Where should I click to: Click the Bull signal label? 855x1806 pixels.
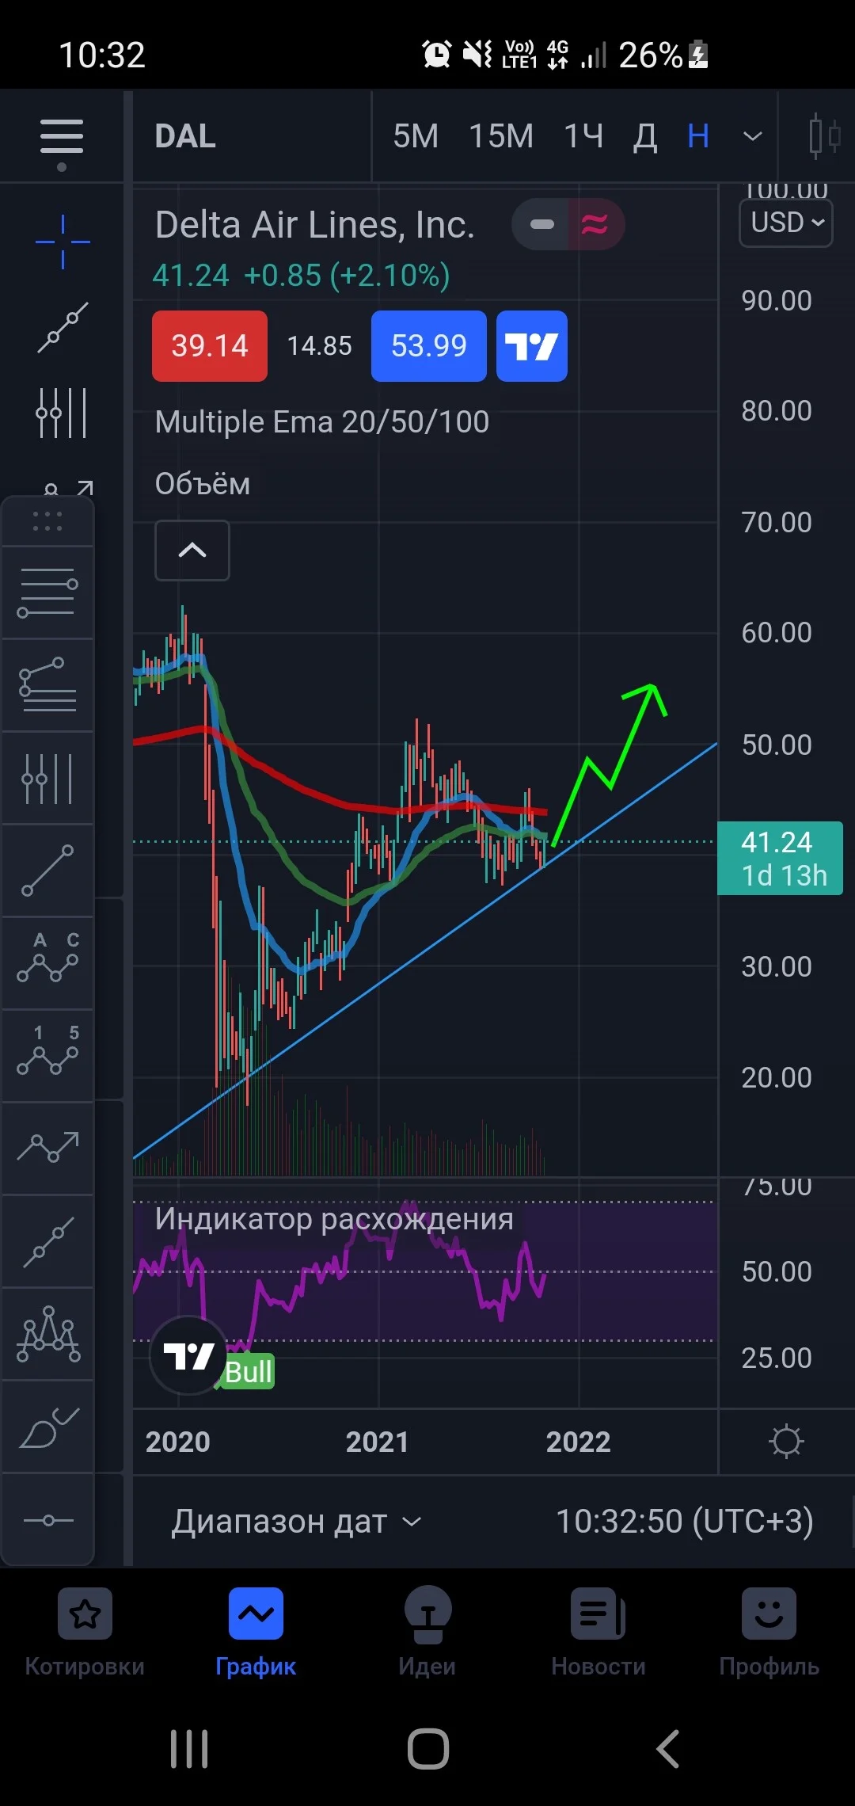coord(249,1371)
